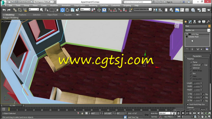This screenshot has height=119, width=212.
Task: Open the Modifiers menu
Action: click(x=54, y=5)
